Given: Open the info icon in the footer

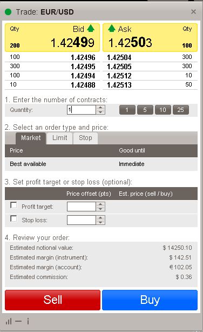Looking at the screenshot, I should tap(28, 321).
